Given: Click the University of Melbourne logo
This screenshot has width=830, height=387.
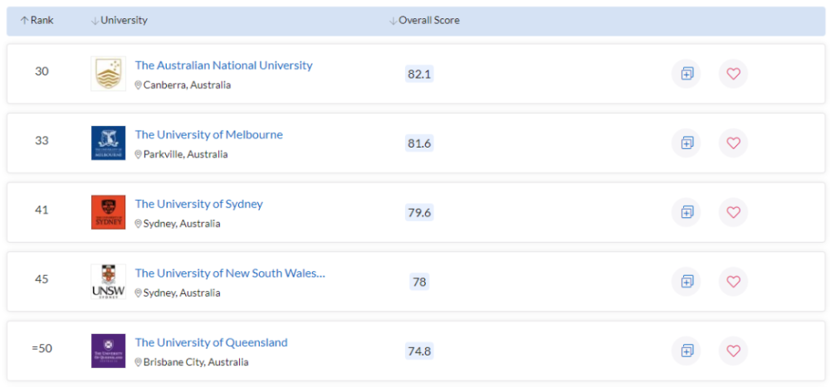Looking at the screenshot, I should pos(109,143).
